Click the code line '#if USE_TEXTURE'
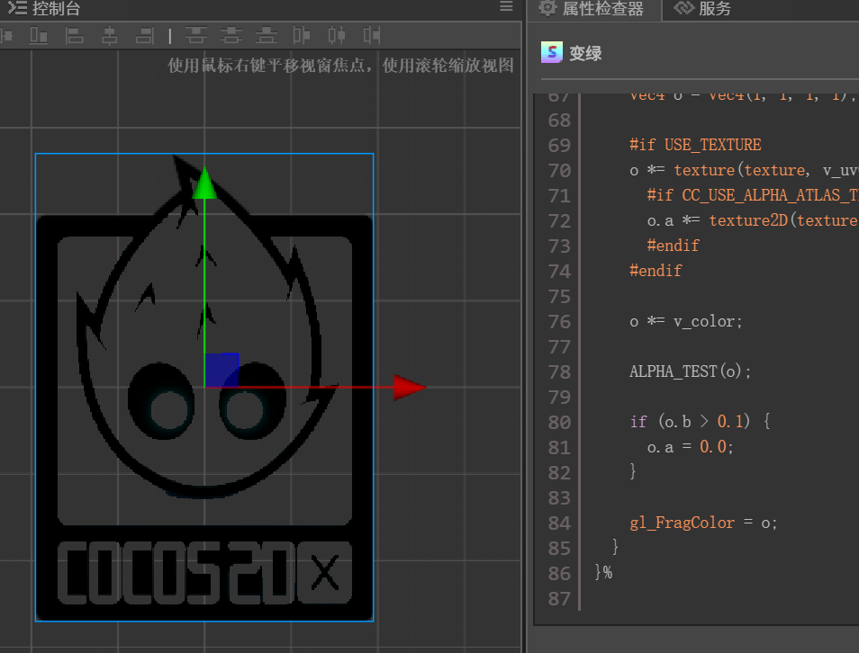The width and height of the screenshot is (859, 653). click(x=695, y=145)
